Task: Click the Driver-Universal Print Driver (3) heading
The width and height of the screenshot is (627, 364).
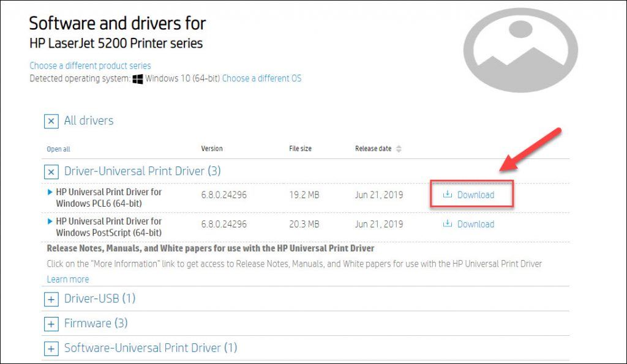Action: coord(142,171)
